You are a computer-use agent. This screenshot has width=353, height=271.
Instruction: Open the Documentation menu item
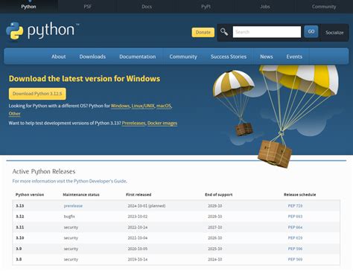pos(138,57)
